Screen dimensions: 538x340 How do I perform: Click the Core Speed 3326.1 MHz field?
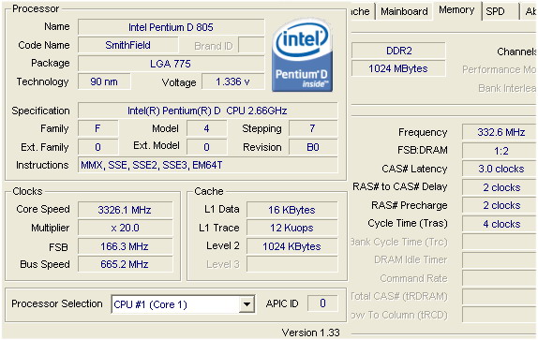point(125,210)
